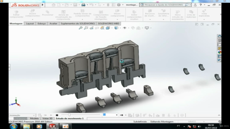Click the Open file icon
Viewport: 230px width, 129px height.
[x=67, y=5]
